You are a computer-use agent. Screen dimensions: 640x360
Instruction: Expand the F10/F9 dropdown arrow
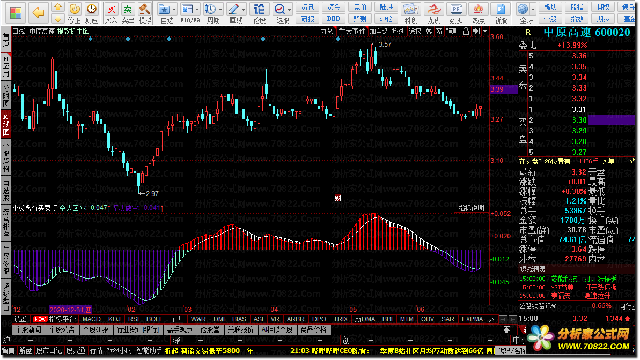[197, 10]
